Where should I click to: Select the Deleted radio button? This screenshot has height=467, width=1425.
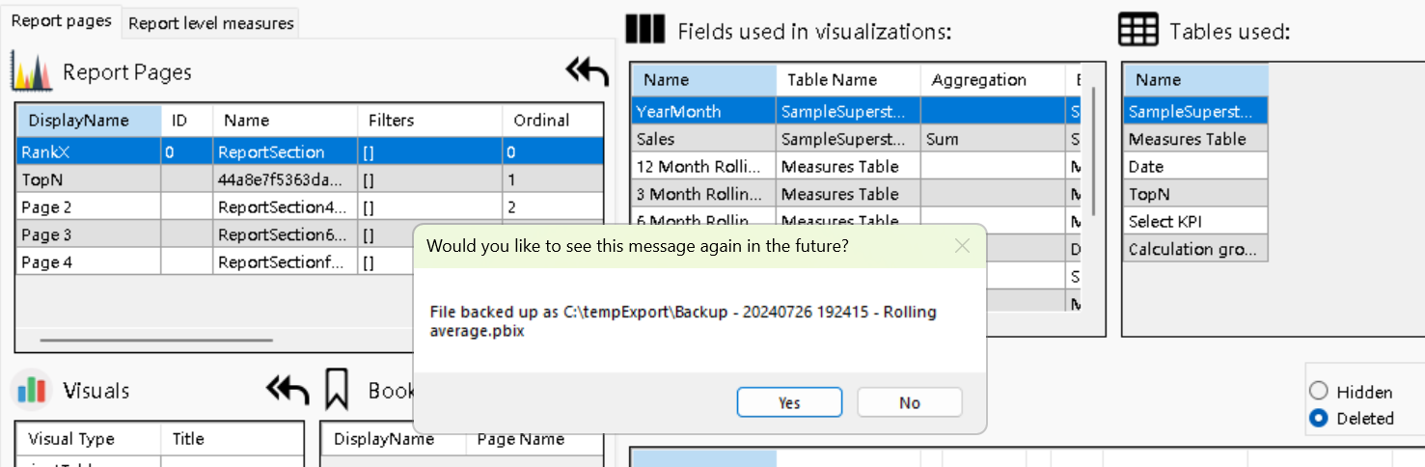coord(1319,418)
